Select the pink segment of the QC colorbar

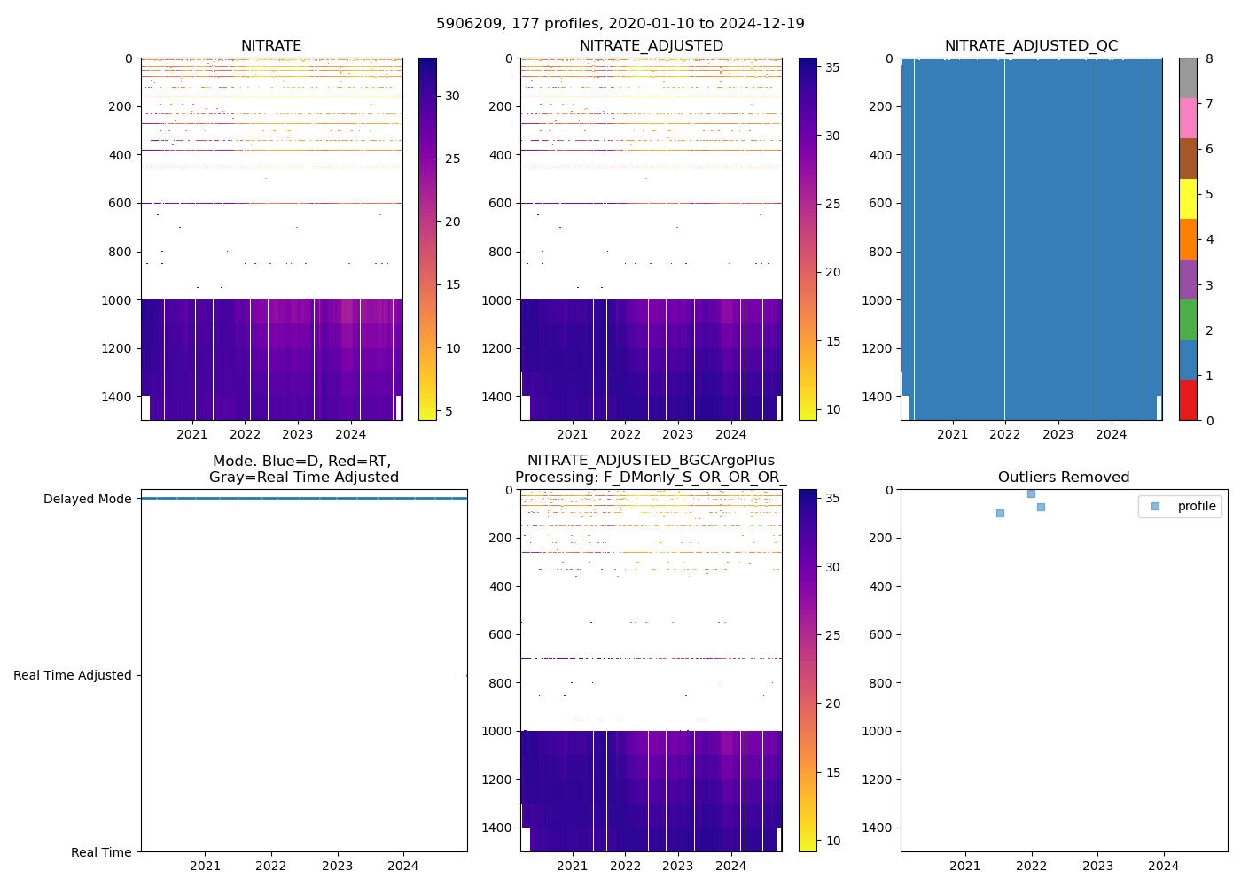coord(1188,118)
